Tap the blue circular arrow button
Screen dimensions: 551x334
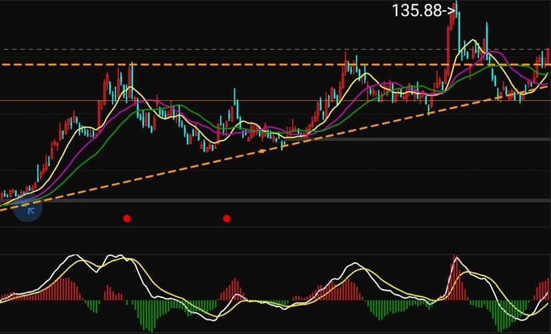tap(28, 208)
